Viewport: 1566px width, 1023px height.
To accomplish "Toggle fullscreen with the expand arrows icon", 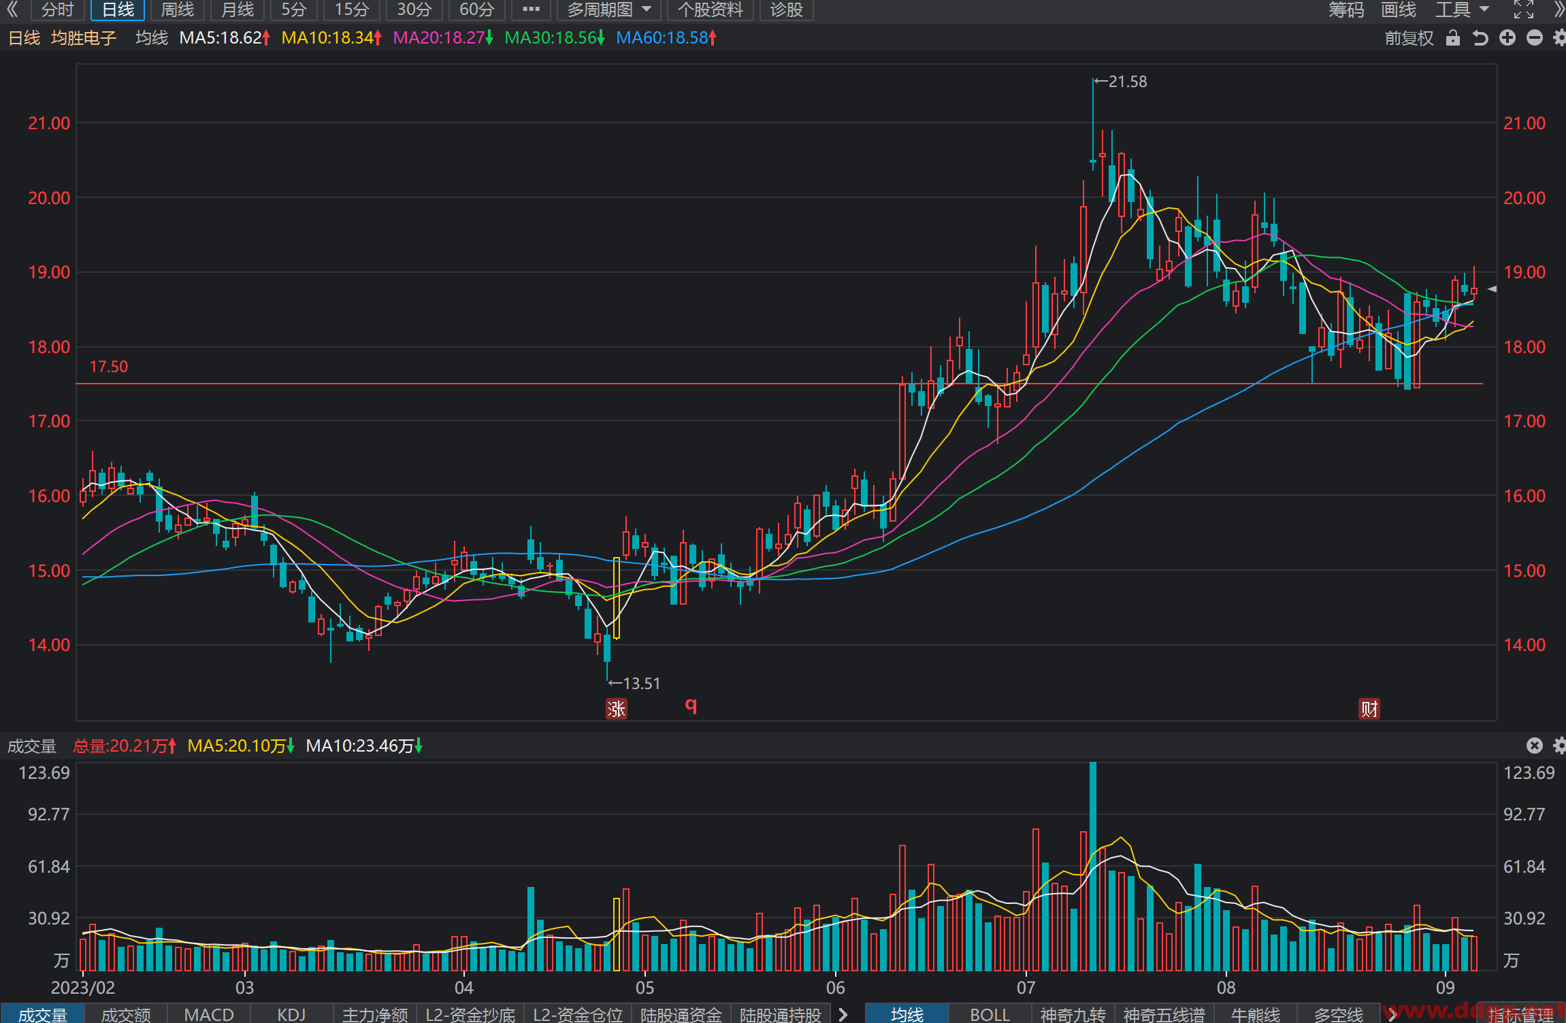I will [1524, 10].
